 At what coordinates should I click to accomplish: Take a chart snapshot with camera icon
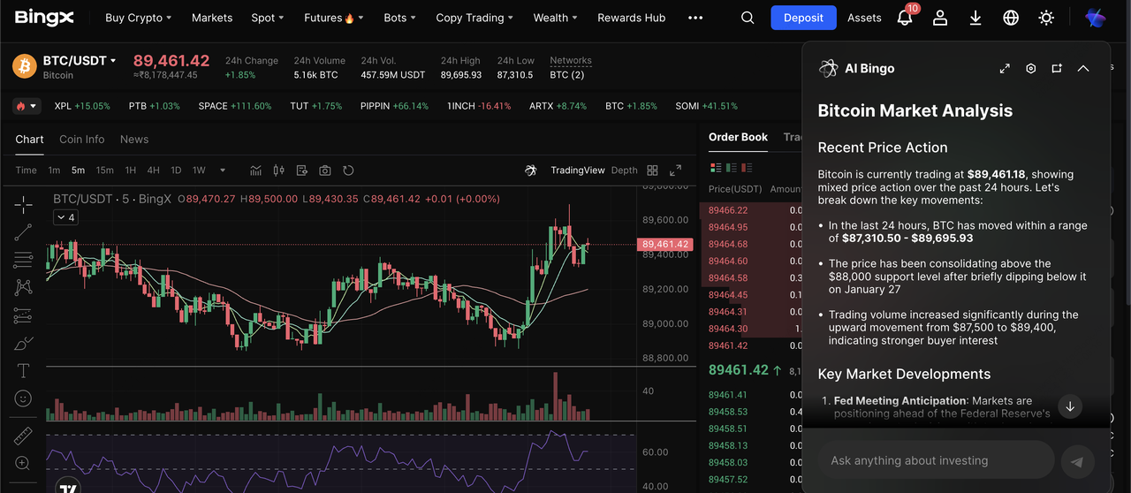[325, 171]
